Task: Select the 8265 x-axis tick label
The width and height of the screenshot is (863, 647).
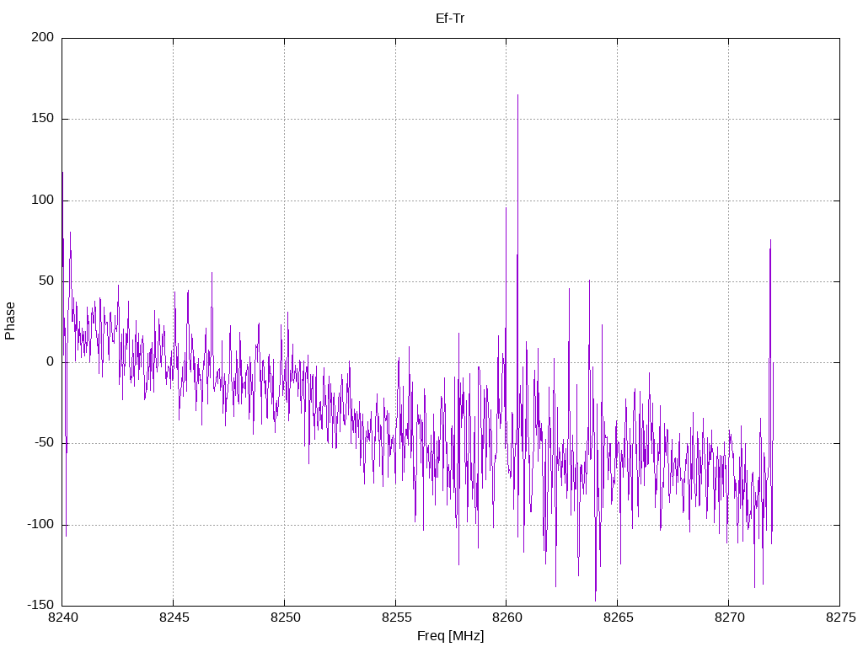Action: point(619,618)
